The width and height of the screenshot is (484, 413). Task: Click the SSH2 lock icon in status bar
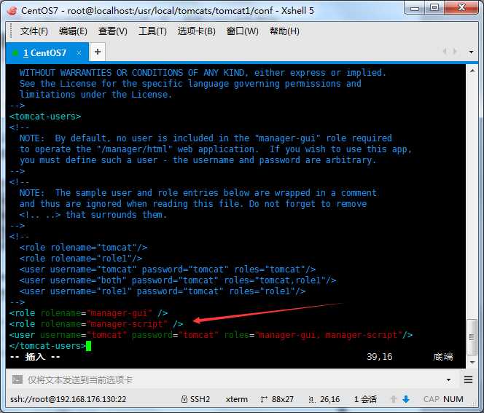(184, 399)
